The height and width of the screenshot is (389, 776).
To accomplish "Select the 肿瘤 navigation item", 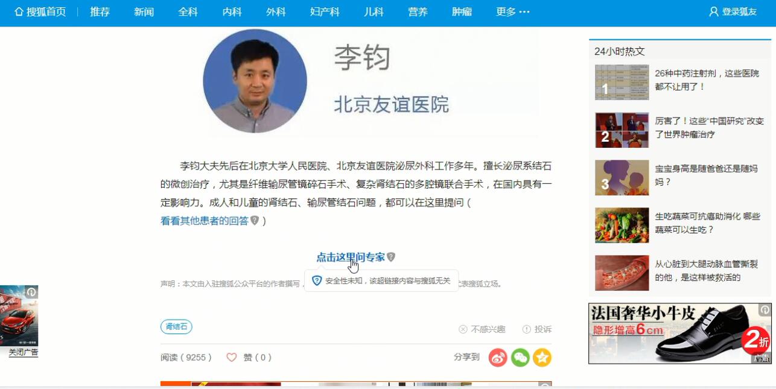I will tap(462, 12).
